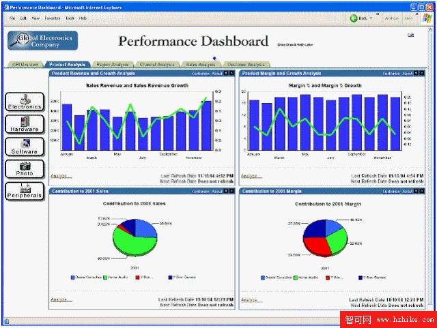Image resolution: width=437 pixels, height=328 pixels.
Task: Click Analyze link under Margin % chart
Action: pos(251,176)
